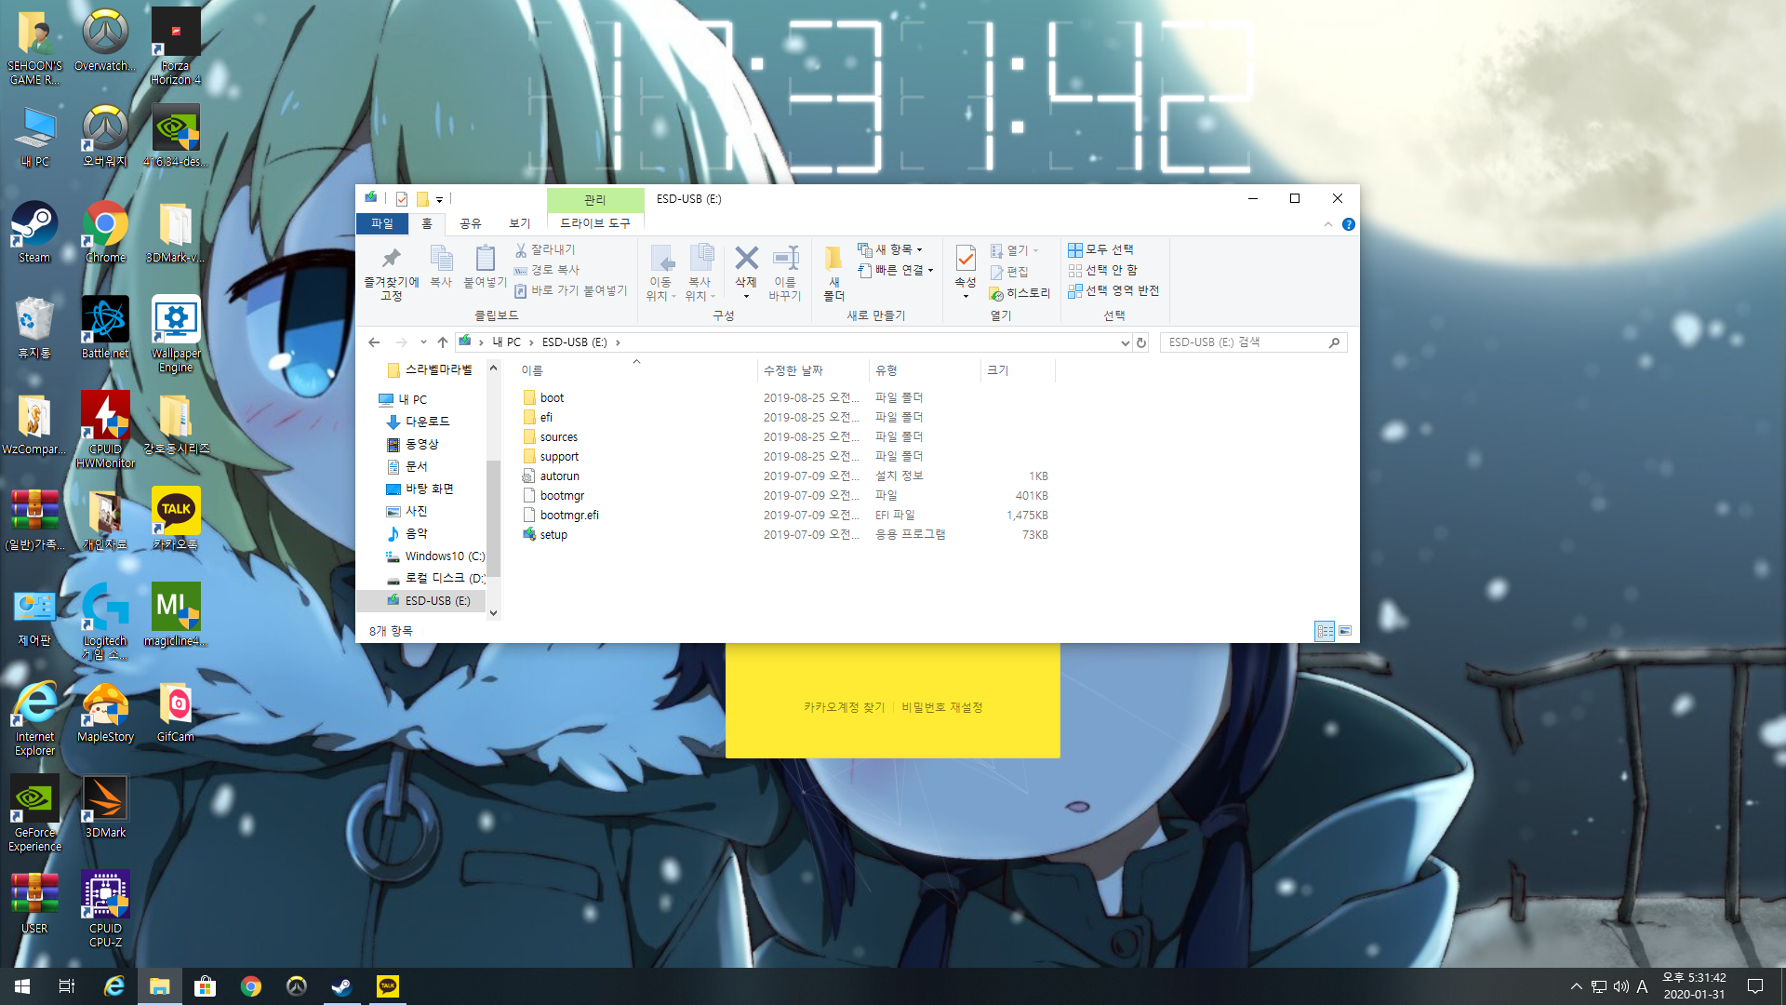Screen dimensions: 1786x1005
Task: Switch to the Large icons view icon
Action: click(x=1345, y=631)
